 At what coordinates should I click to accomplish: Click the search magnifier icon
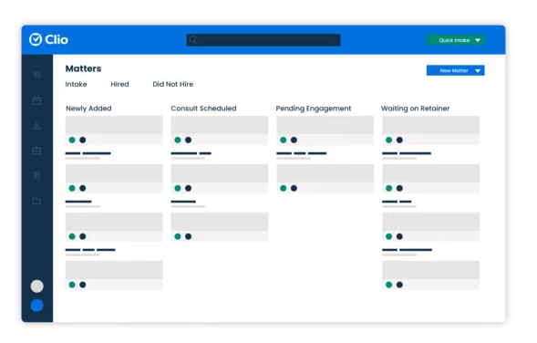click(x=193, y=40)
